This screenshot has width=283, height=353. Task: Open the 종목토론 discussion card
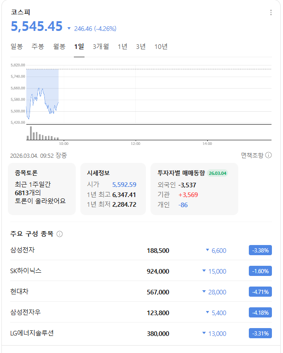[42, 189]
